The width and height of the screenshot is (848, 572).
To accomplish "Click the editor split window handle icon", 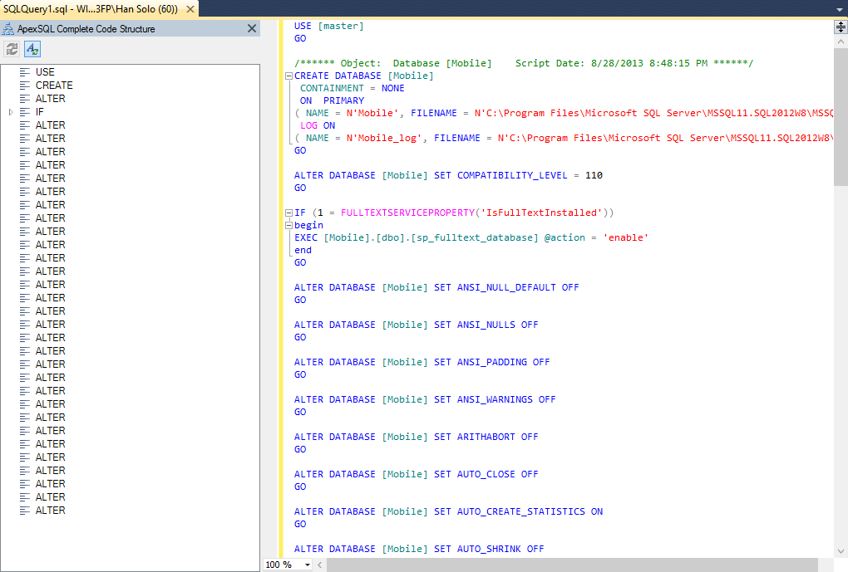I will [x=841, y=27].
